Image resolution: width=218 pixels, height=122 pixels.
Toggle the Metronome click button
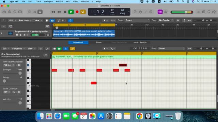click(x=166, y=12)
